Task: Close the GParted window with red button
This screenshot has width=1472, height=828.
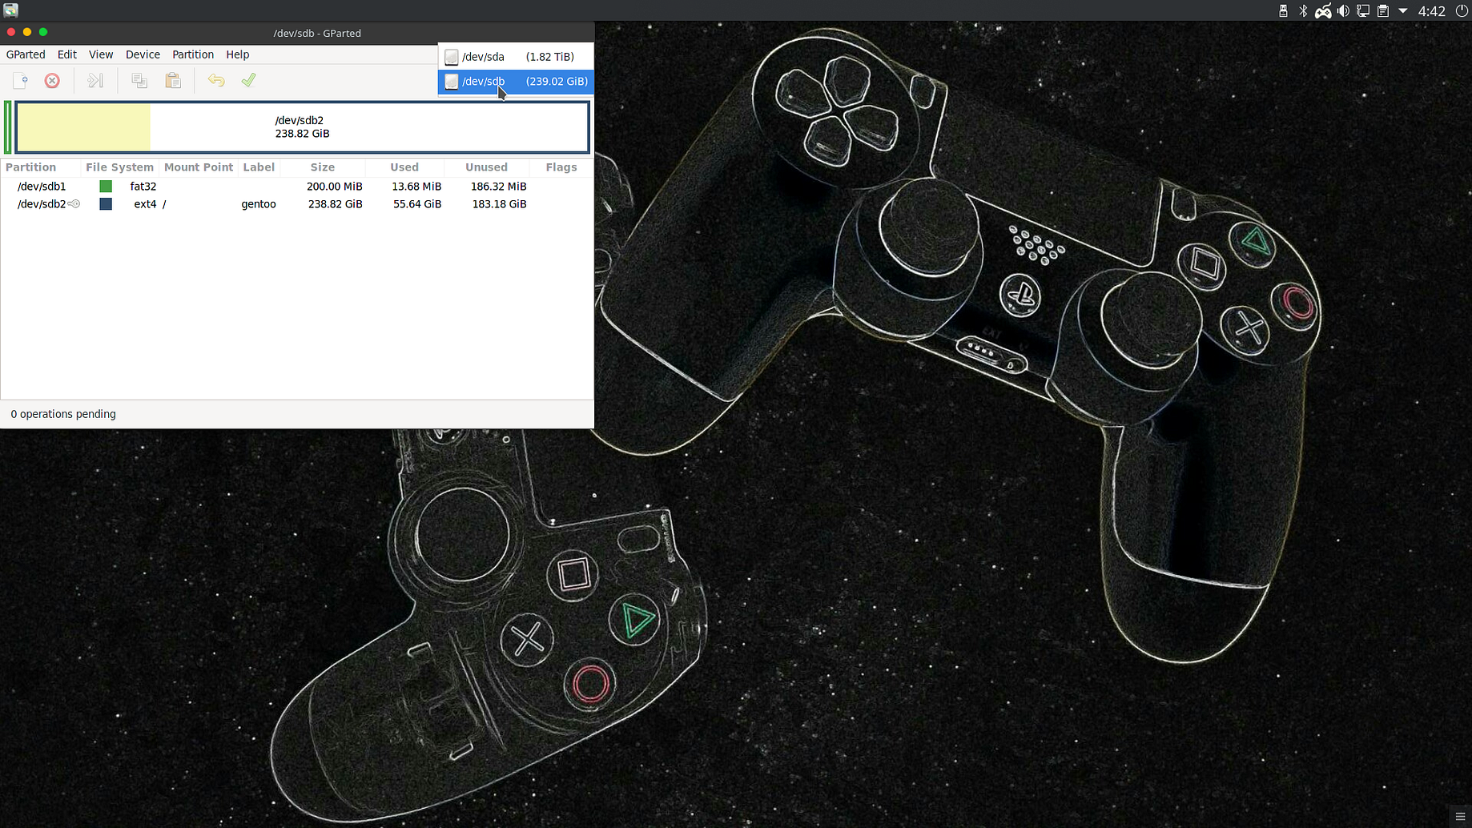Action: coord(11,32)
